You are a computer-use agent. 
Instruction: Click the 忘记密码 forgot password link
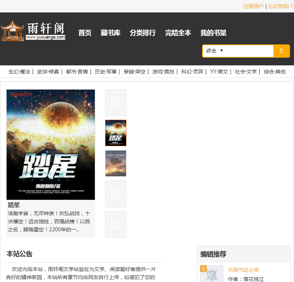click(280, 6)
